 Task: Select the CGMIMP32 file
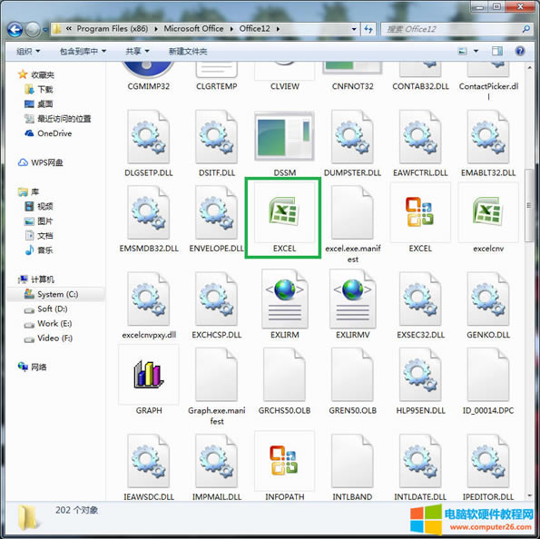[149, 76]
